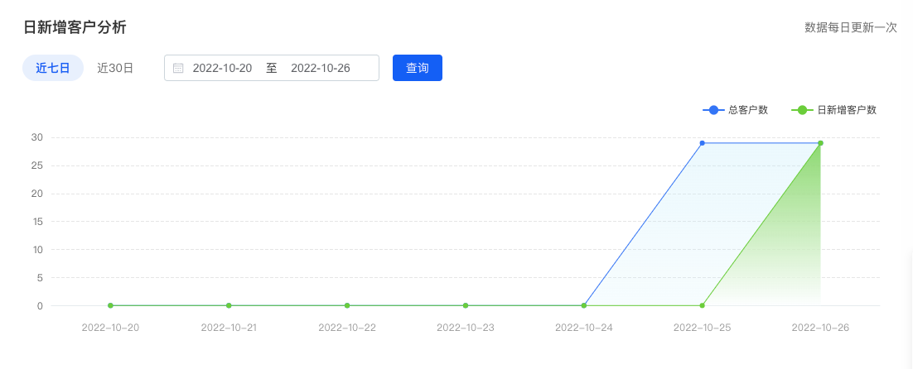Open the start date 2022-10-20 field
This screenshot has width=913, height=369.
coord(222,68)
